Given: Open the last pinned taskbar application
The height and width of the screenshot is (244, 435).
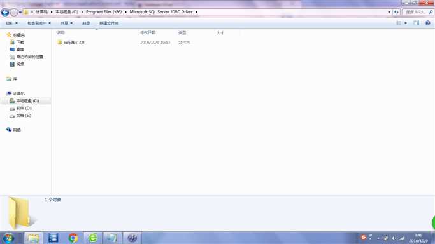Looking at the screenshot, I should (x=132, y=238).
